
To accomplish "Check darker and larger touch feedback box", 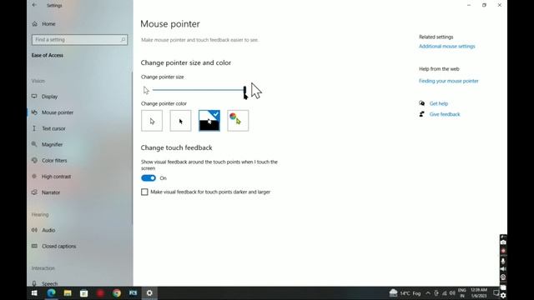I will click(144, 192).
